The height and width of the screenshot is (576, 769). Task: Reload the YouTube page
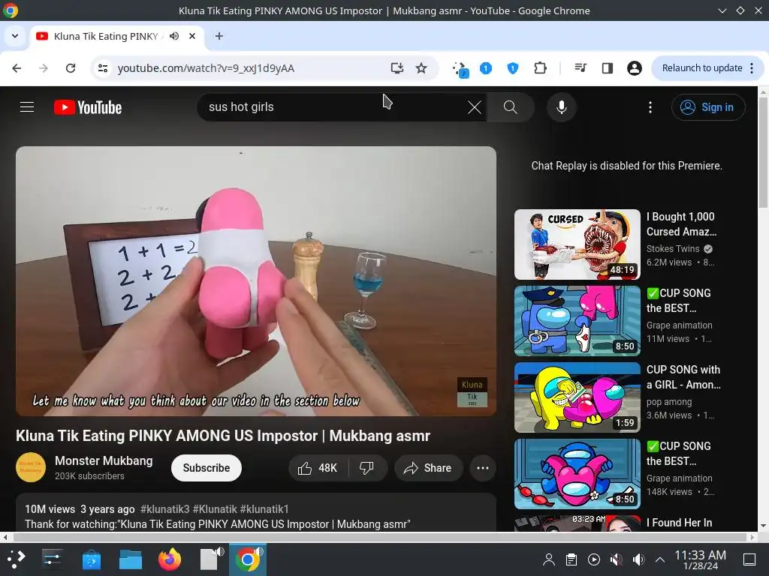point(71,68)
